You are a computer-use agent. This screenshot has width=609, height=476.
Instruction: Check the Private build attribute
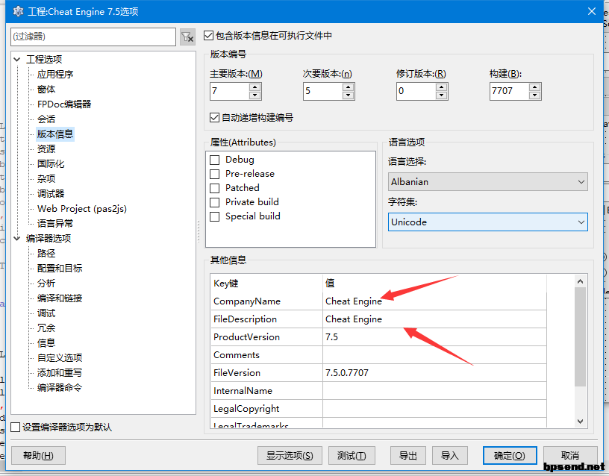pos(214,202)
